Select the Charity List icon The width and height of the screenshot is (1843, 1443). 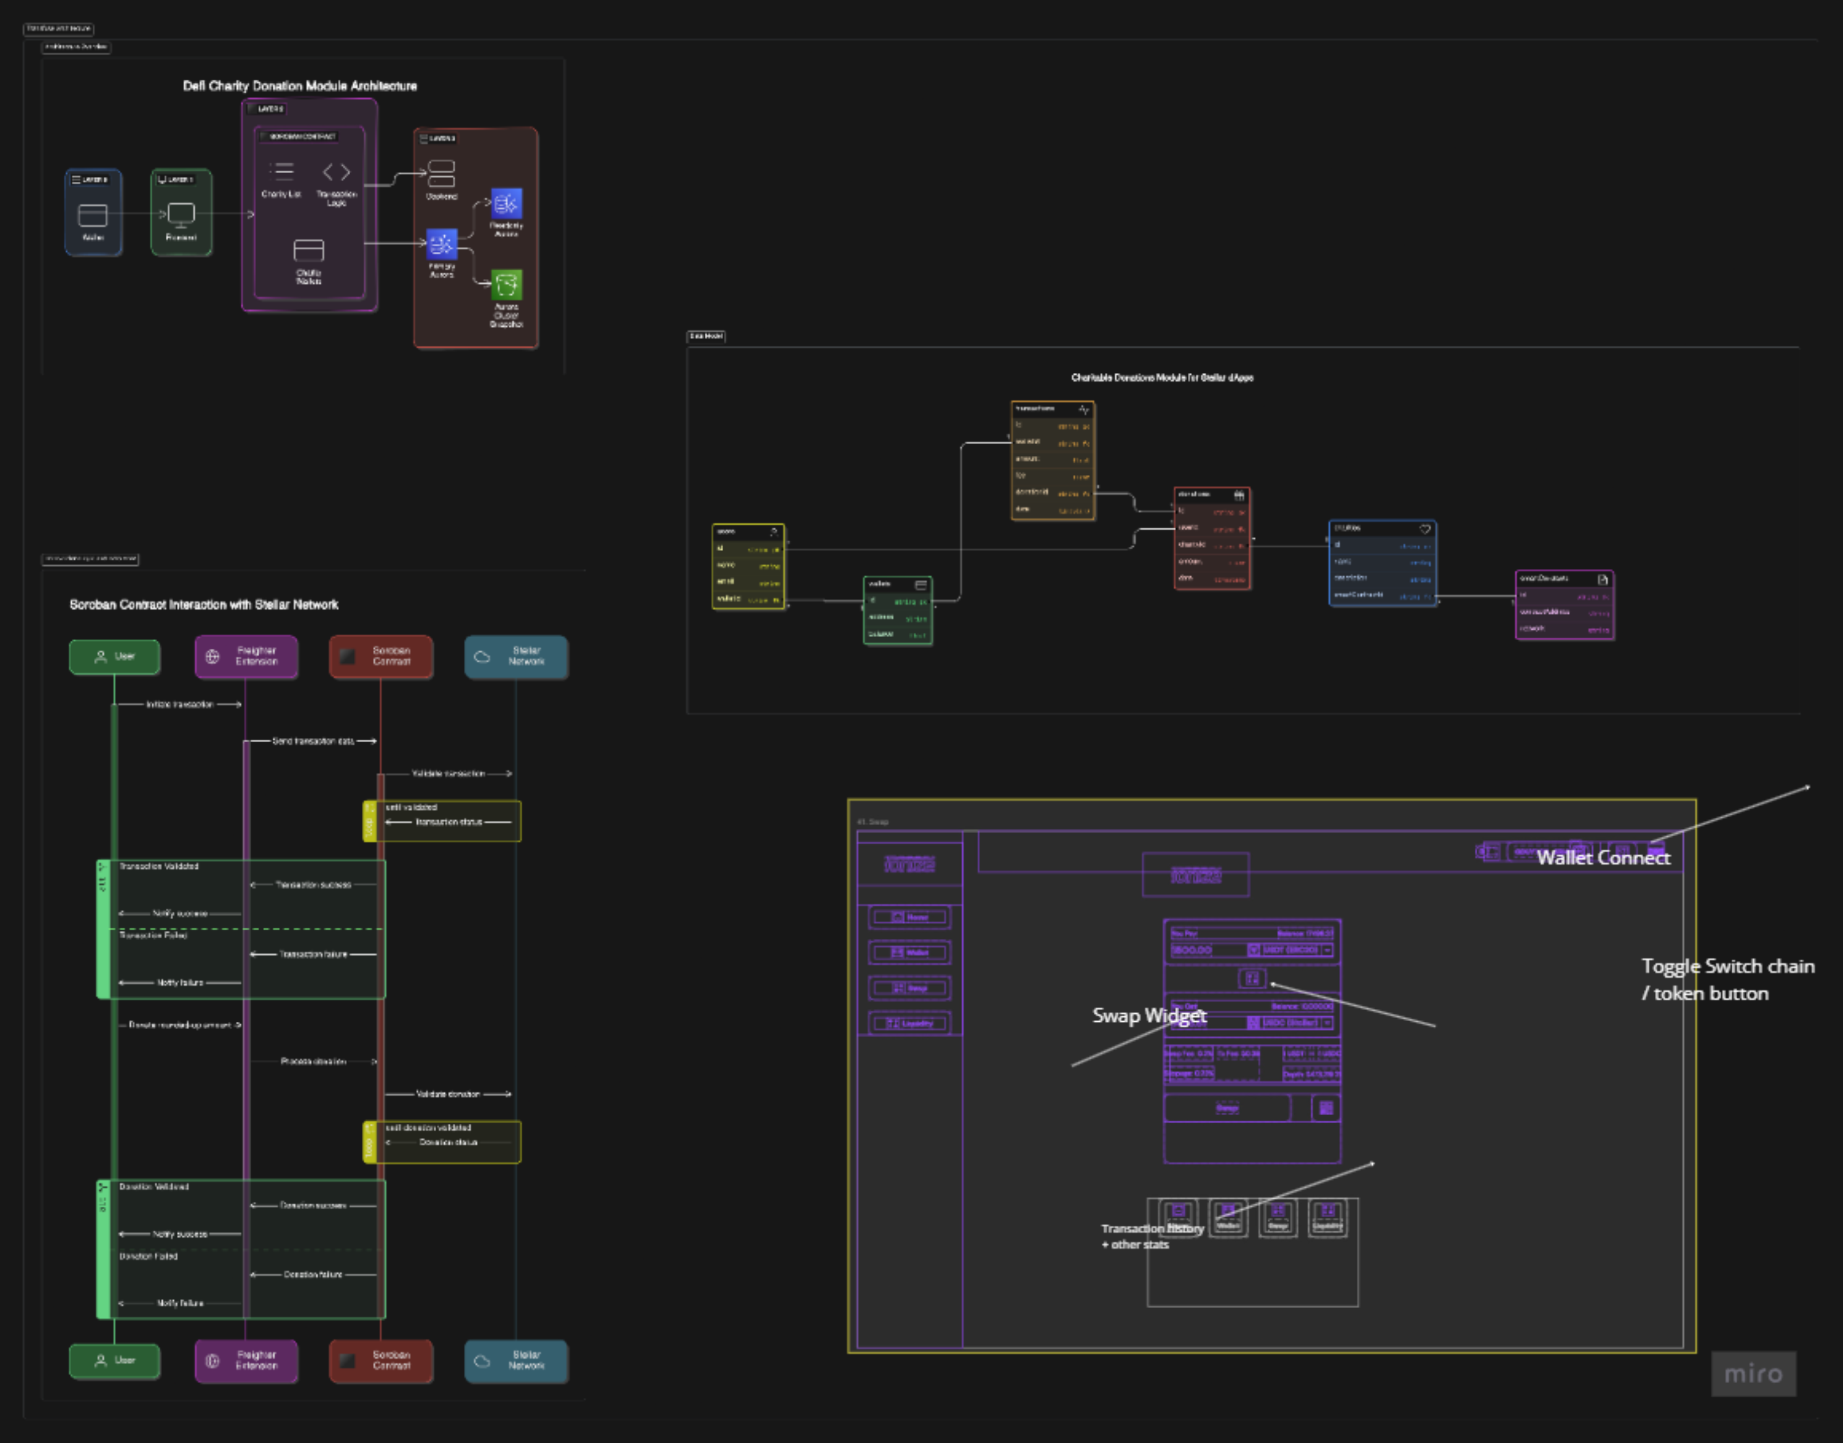[281, 171]
